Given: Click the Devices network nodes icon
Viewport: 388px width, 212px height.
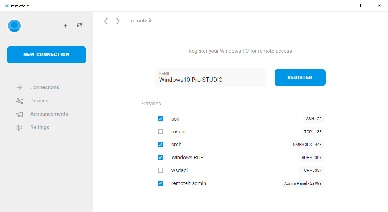Looking at the screenshot, I should [x=19, y=101].
